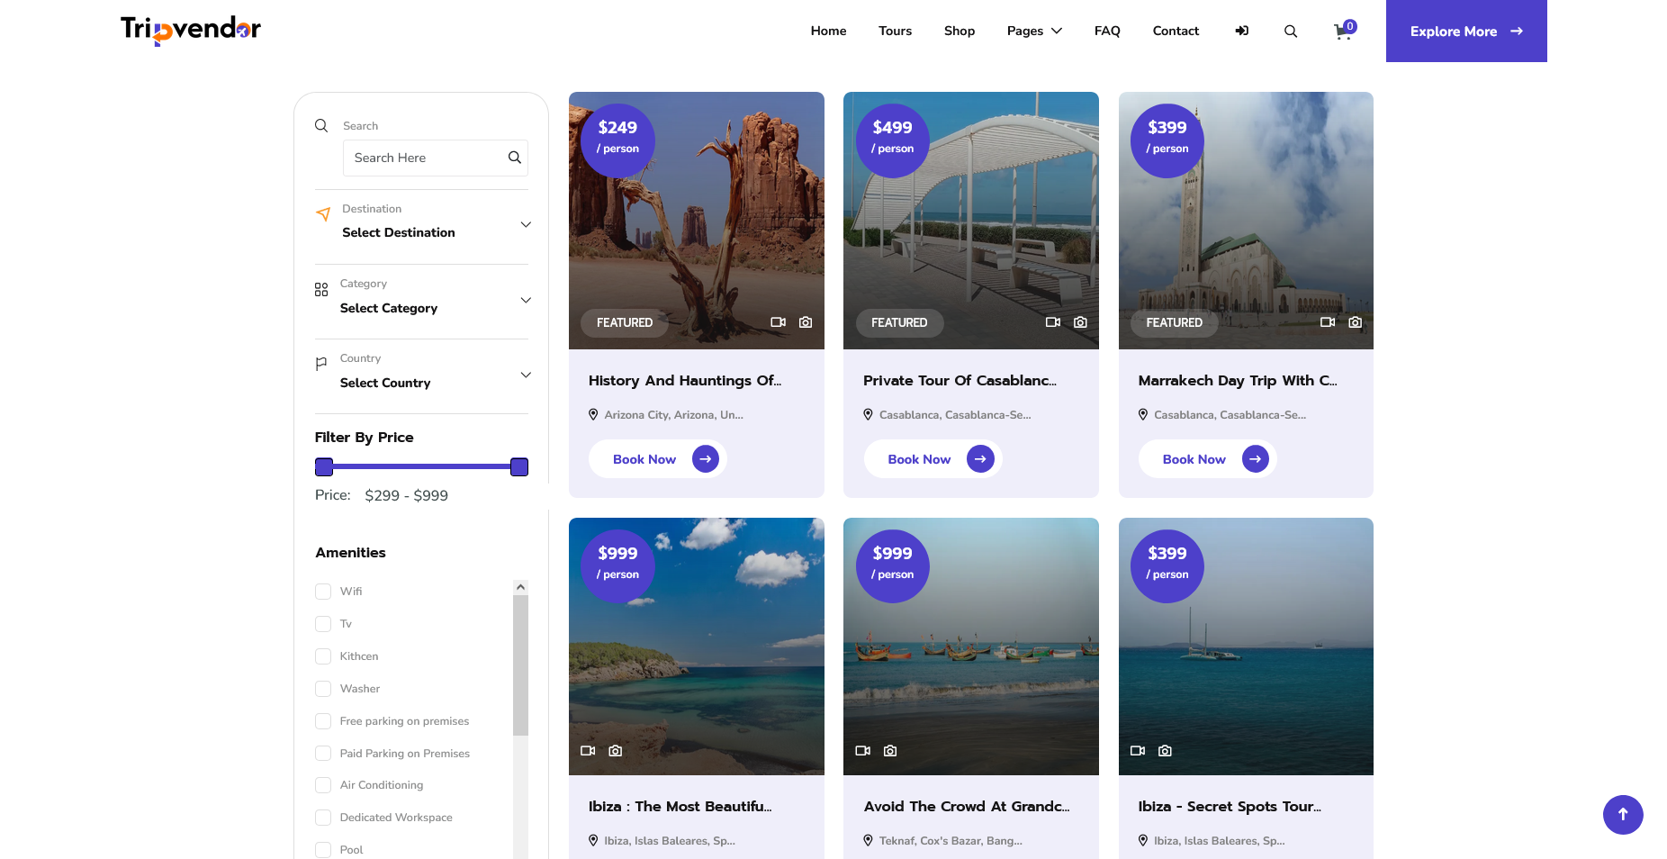Open Ibiza - Secret Spots Tour title
Viewport: 1667px width, 859px height.
(1230, 807)
